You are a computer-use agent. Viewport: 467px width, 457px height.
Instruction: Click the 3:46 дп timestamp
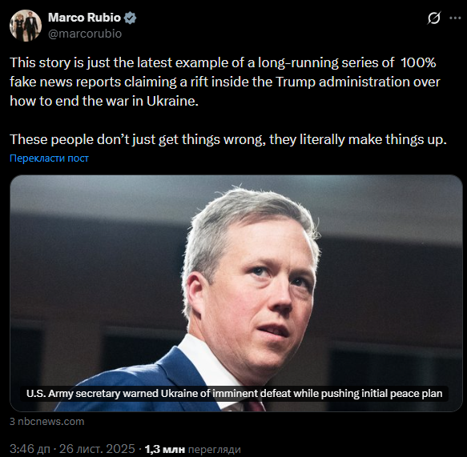click(x=30, y=449)
